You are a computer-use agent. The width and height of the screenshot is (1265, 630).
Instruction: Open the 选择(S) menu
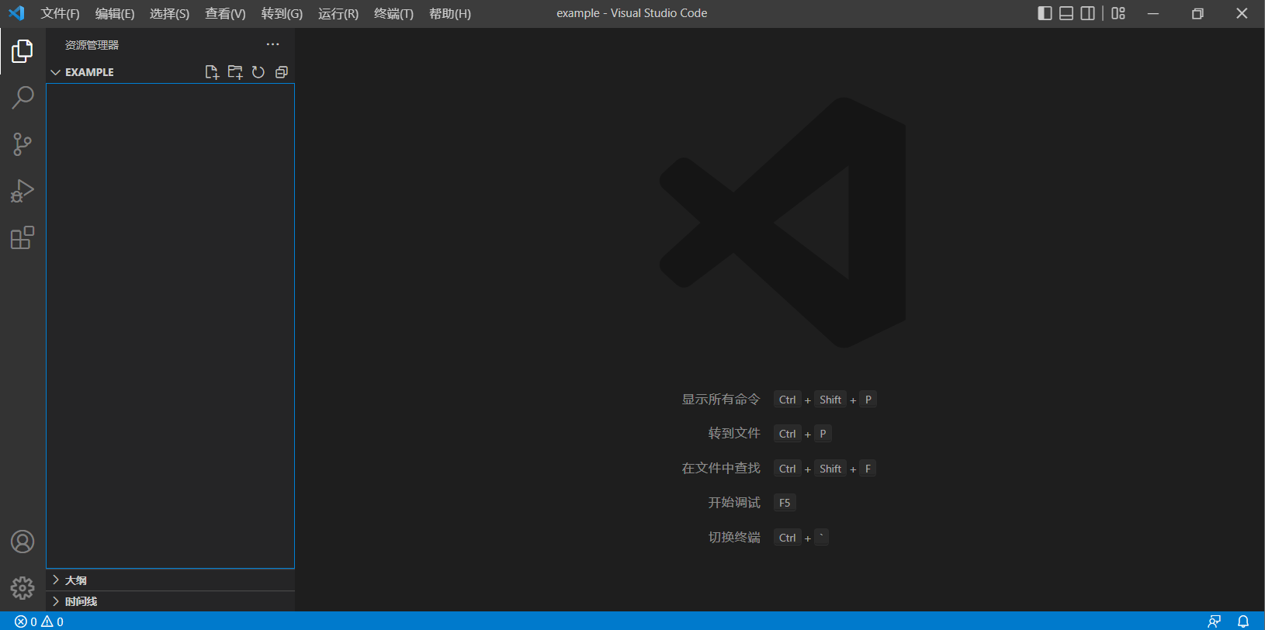pos(169,13)
